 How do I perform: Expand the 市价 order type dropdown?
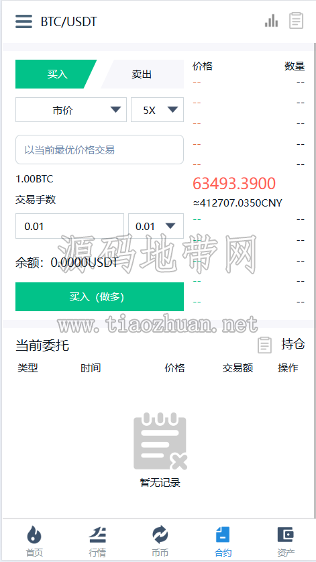pos(71,110)
